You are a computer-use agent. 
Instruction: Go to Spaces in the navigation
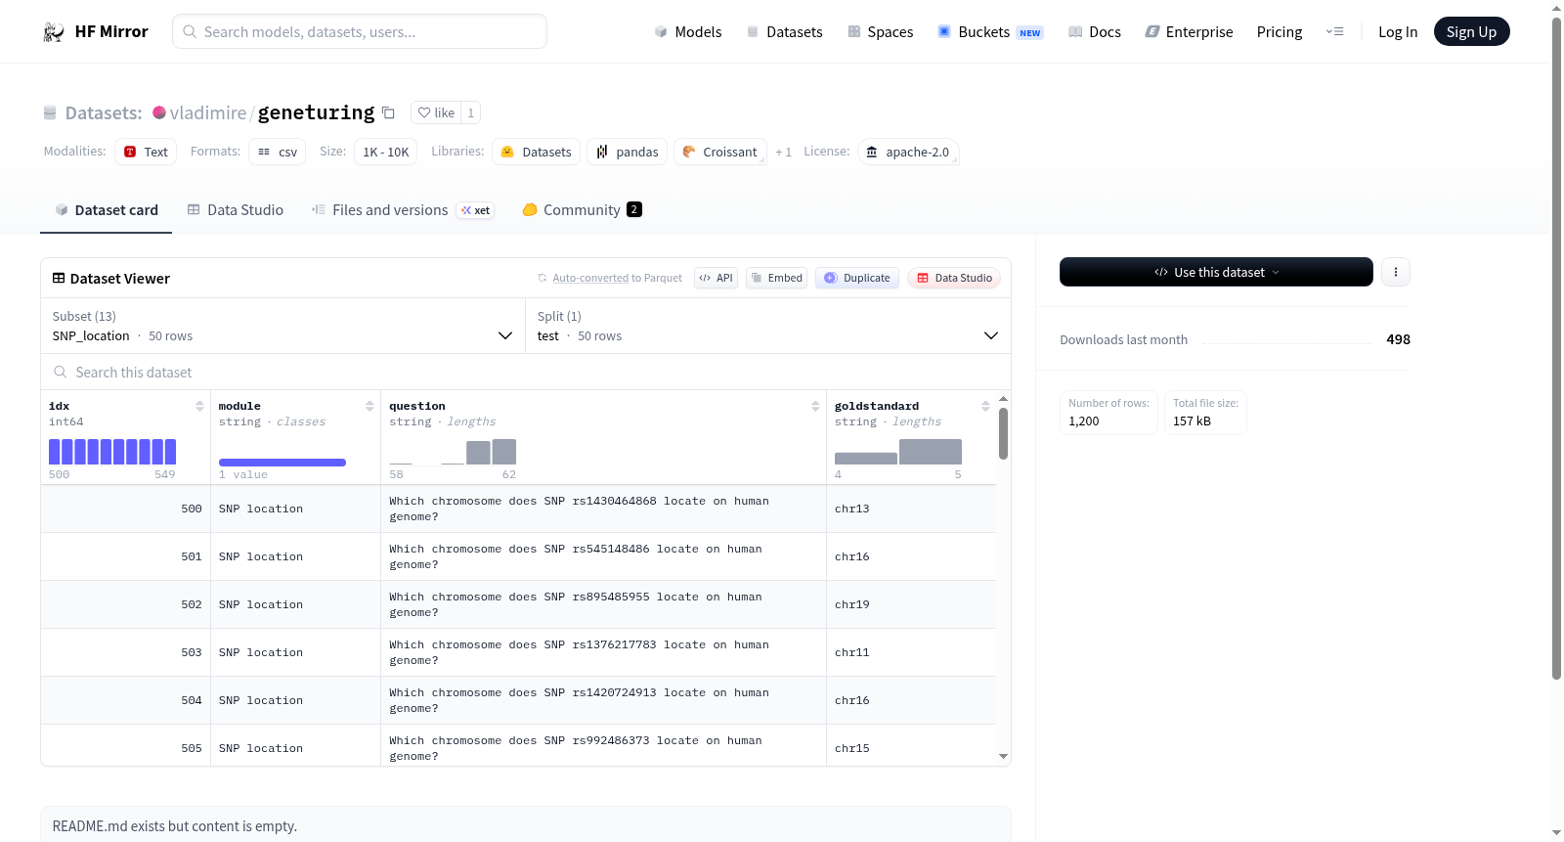point(881,32)
